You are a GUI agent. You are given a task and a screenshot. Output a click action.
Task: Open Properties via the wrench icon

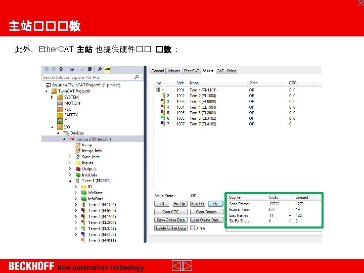(x=100, y=69)
